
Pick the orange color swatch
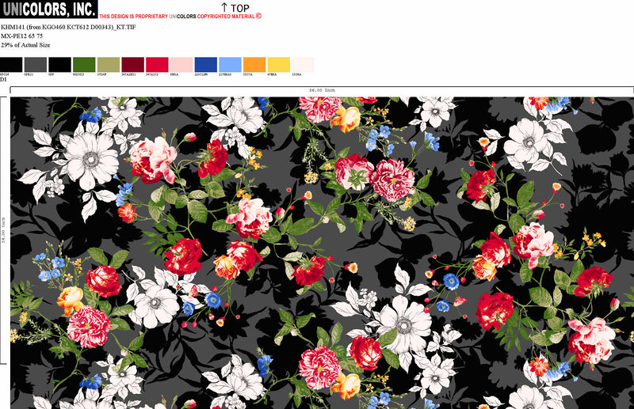tap(254, 65)
